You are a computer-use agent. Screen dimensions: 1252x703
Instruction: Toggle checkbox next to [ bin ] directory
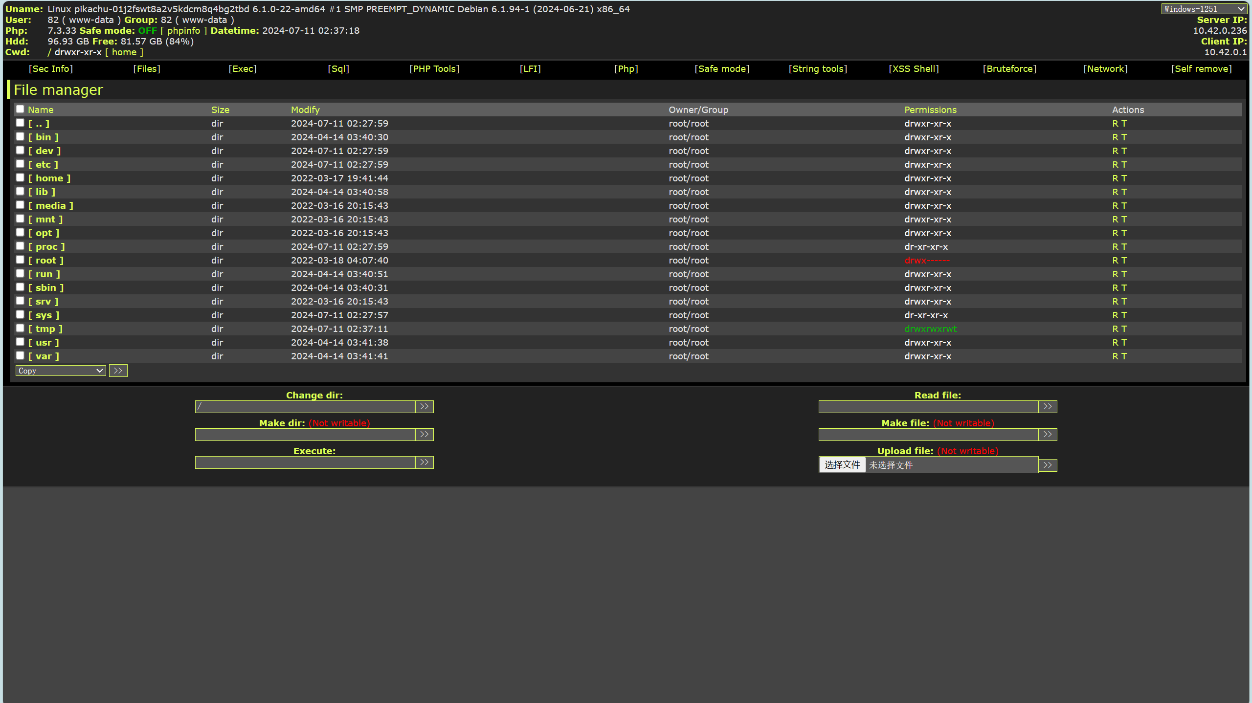(20, 137)
